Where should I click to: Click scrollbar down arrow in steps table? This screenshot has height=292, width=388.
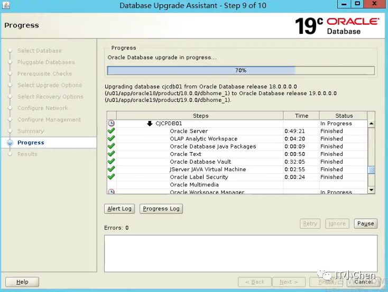coord(371,190)
